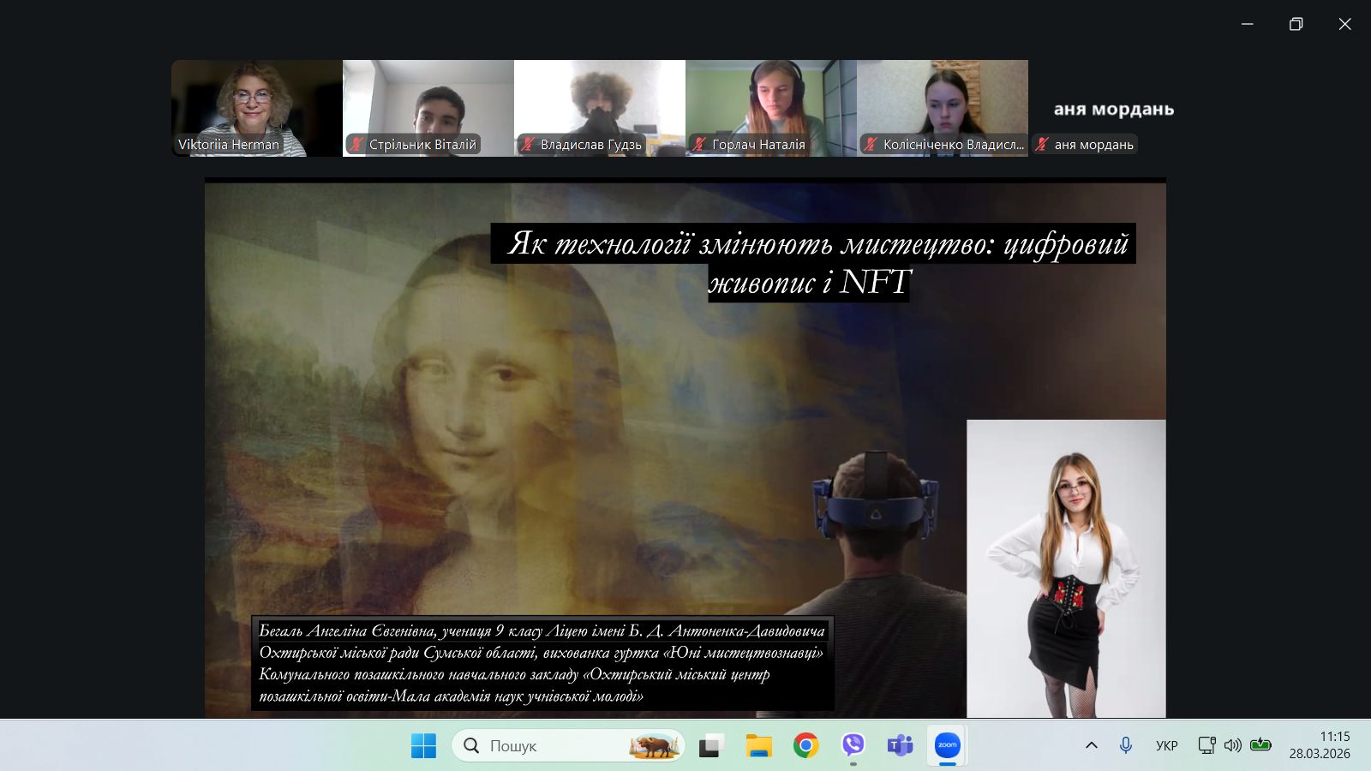Open Task View from the taskbar
The width and height of the screenshot is (1371, 771).
point(710,745)
